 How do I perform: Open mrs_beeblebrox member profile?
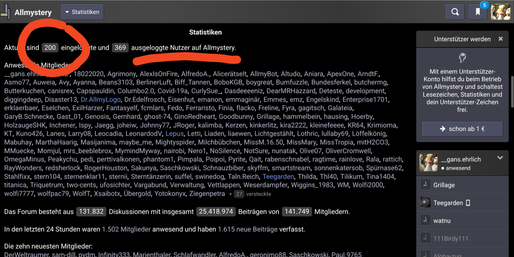point(87,151)
